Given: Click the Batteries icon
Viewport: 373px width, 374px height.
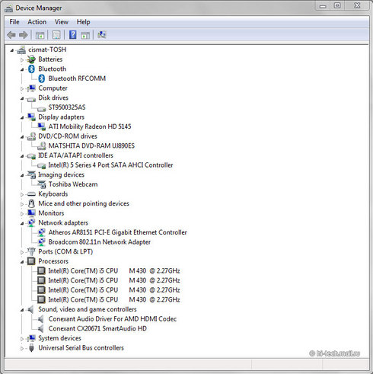Looking at the screenshot, I should coord(31,59).
